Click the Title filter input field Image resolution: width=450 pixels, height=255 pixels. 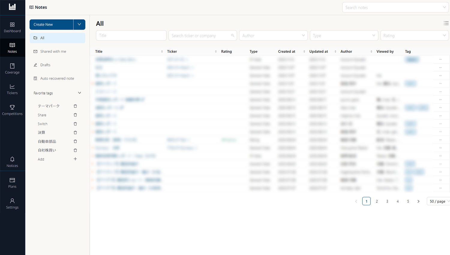pos(131,35)
